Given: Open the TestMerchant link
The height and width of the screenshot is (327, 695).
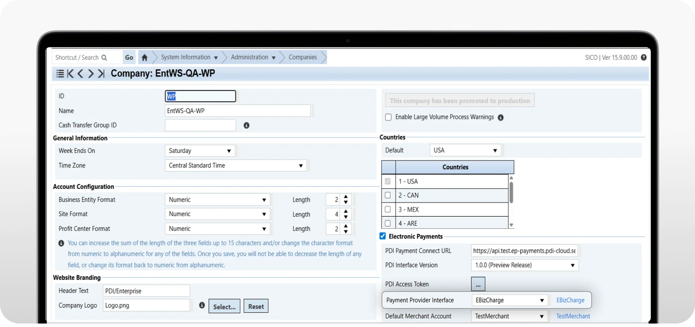Looking at the screenshot, I should tap(573, 316).
